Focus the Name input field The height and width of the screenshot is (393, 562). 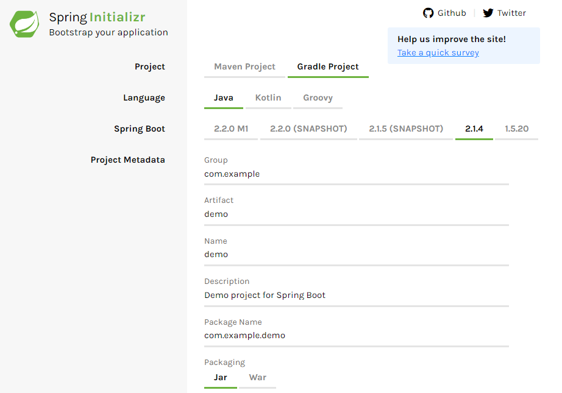[x=356, y=255]
